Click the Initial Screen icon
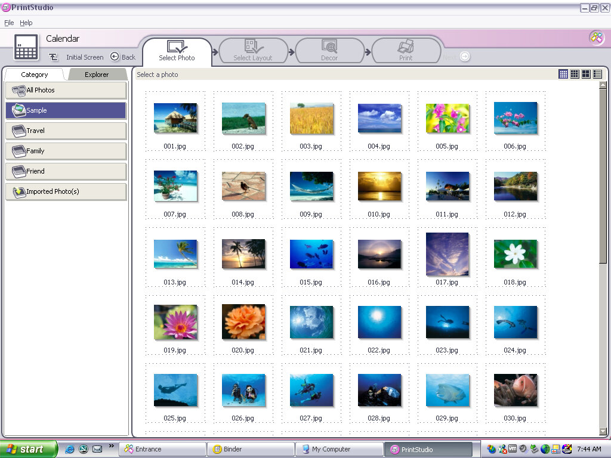 [x=54, y=57]
